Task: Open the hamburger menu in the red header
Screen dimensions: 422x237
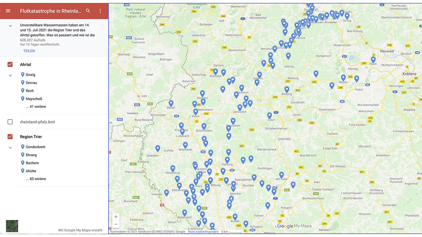Action: [x=8, y=11]
